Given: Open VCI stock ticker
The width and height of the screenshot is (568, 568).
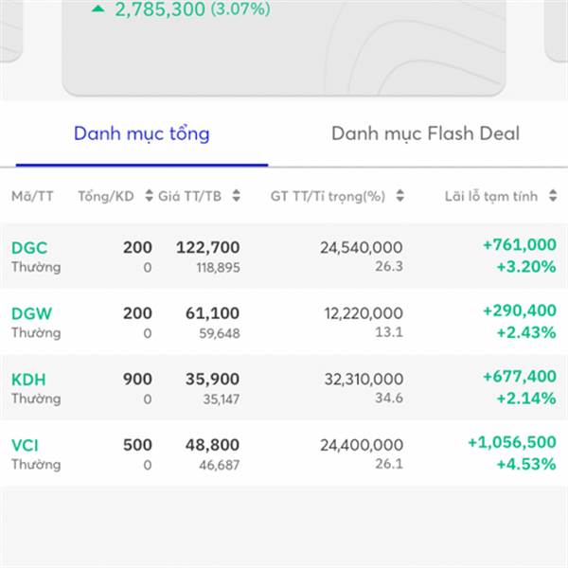Looking at the screenshot, I should [25, 446].
